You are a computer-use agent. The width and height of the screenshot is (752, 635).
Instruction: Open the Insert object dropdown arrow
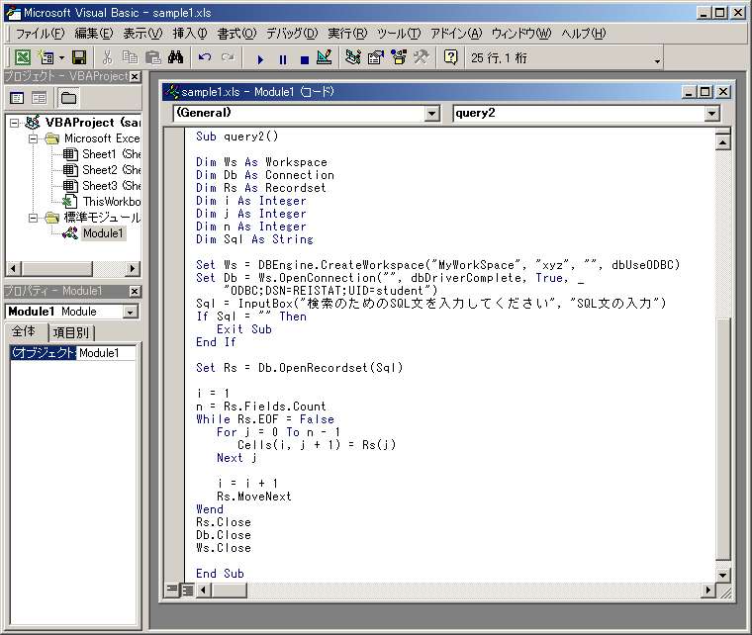[62, 58]
